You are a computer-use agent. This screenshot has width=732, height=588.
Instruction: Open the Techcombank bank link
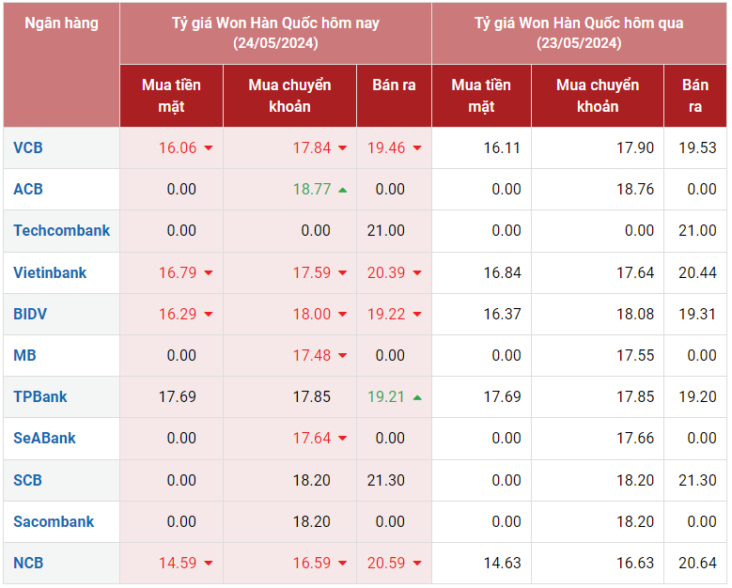61,230
